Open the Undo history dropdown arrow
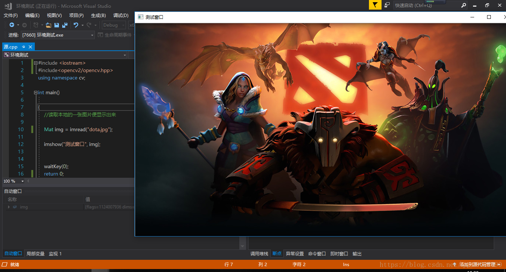Screen dimensions: 506x272 pos(82,25)
